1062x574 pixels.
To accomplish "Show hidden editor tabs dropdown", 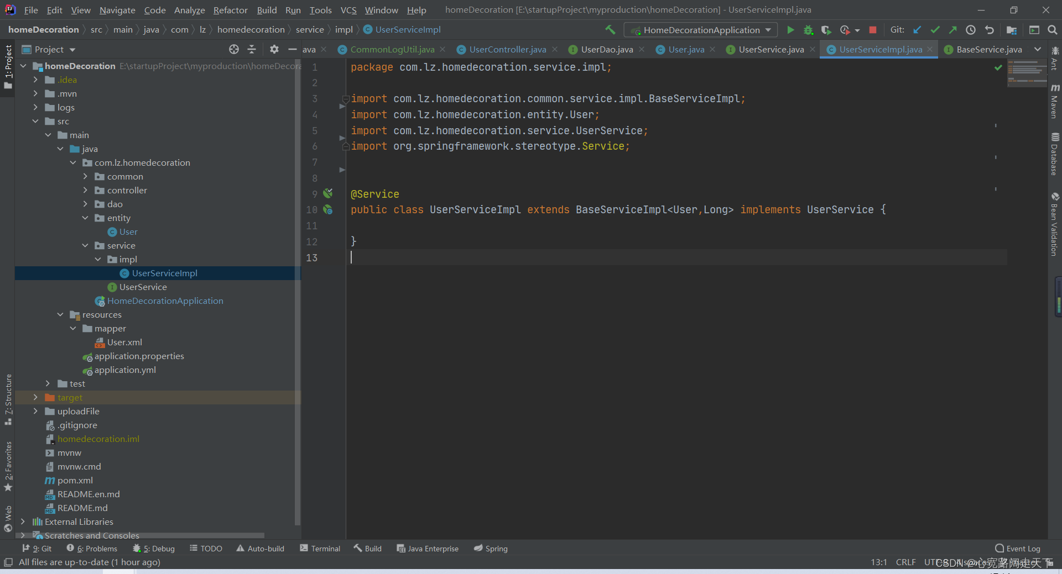I will [x=1038, y=49].
